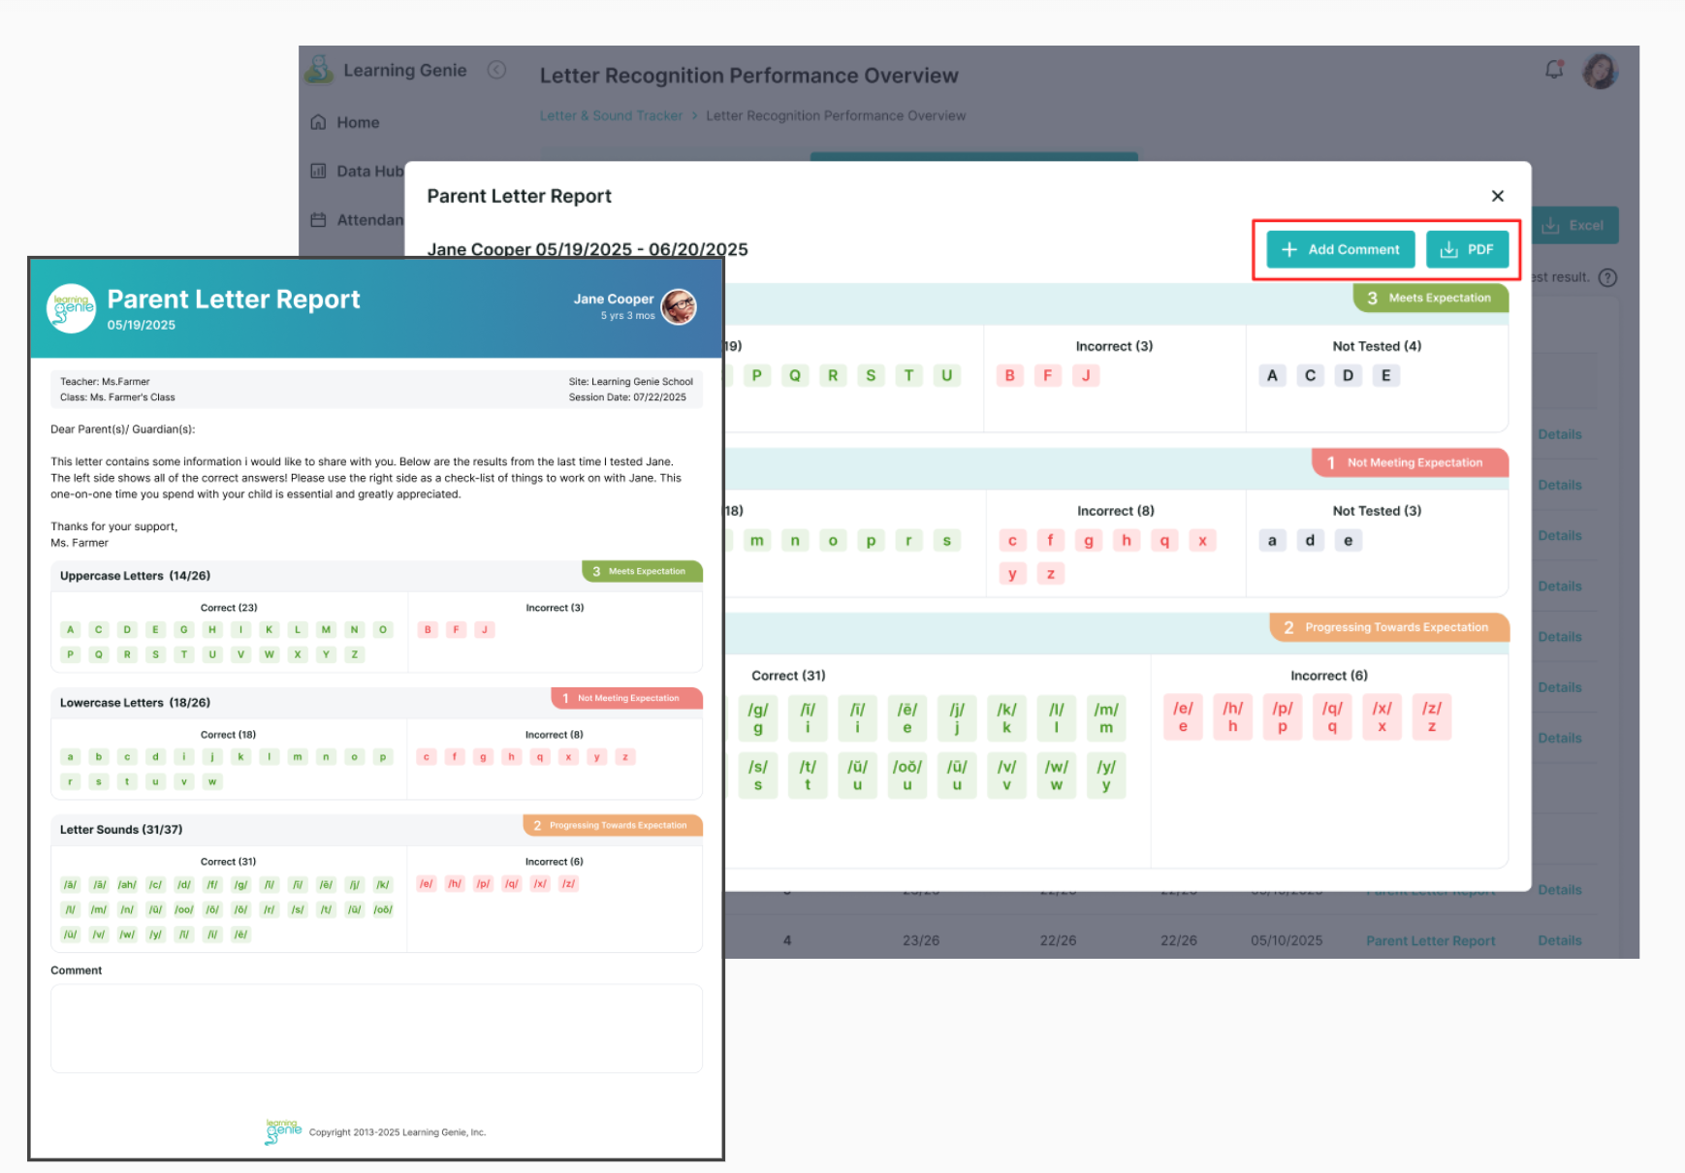The image size is (1685, 1173).
Task: Open the Attendance item in the sidebar
Action: click(x=357, y=220)
